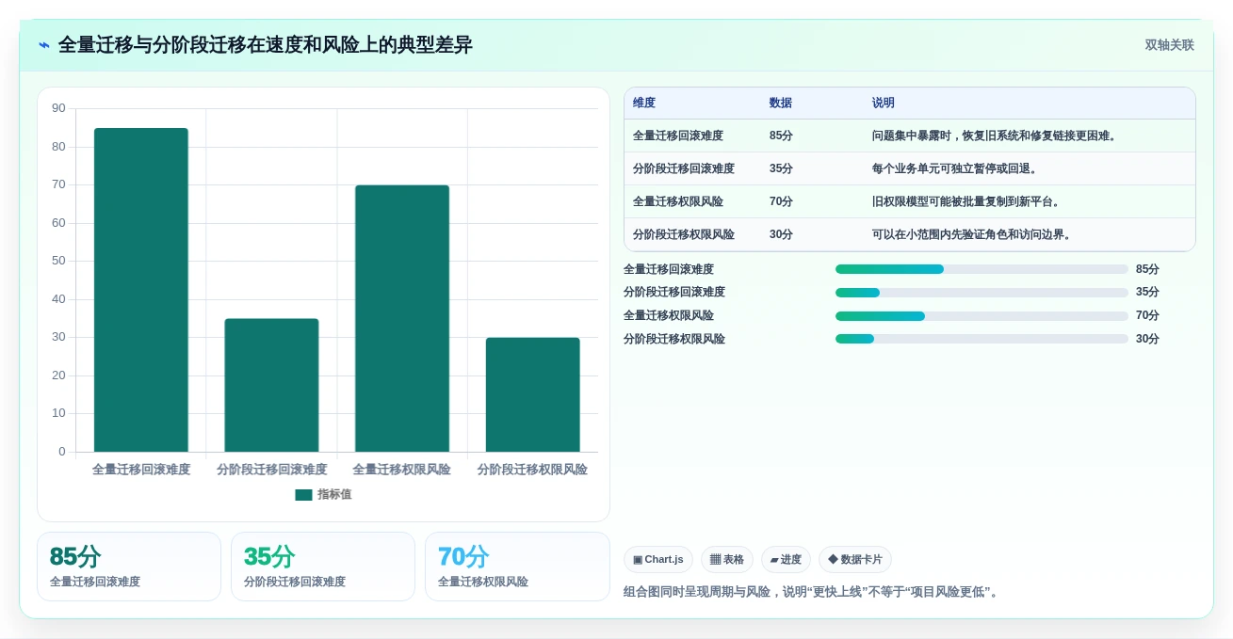Image resolution: width=1233 pixels, height=639 pixels.
Task: Click the 30分 value beside progress bar
Action: pos(1147,339)
